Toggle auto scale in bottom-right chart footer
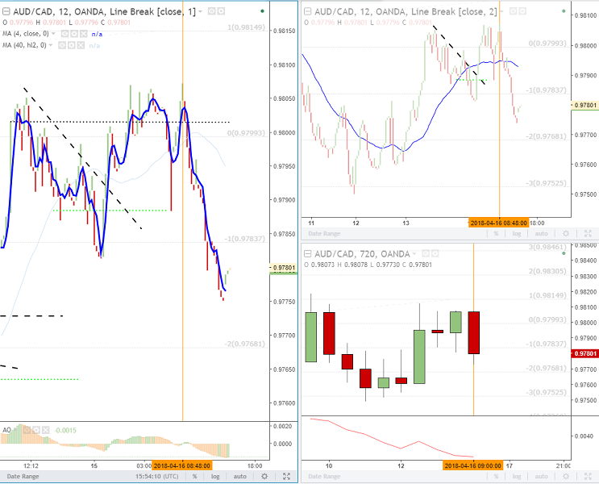599x484 pixels. click(541, 477)
